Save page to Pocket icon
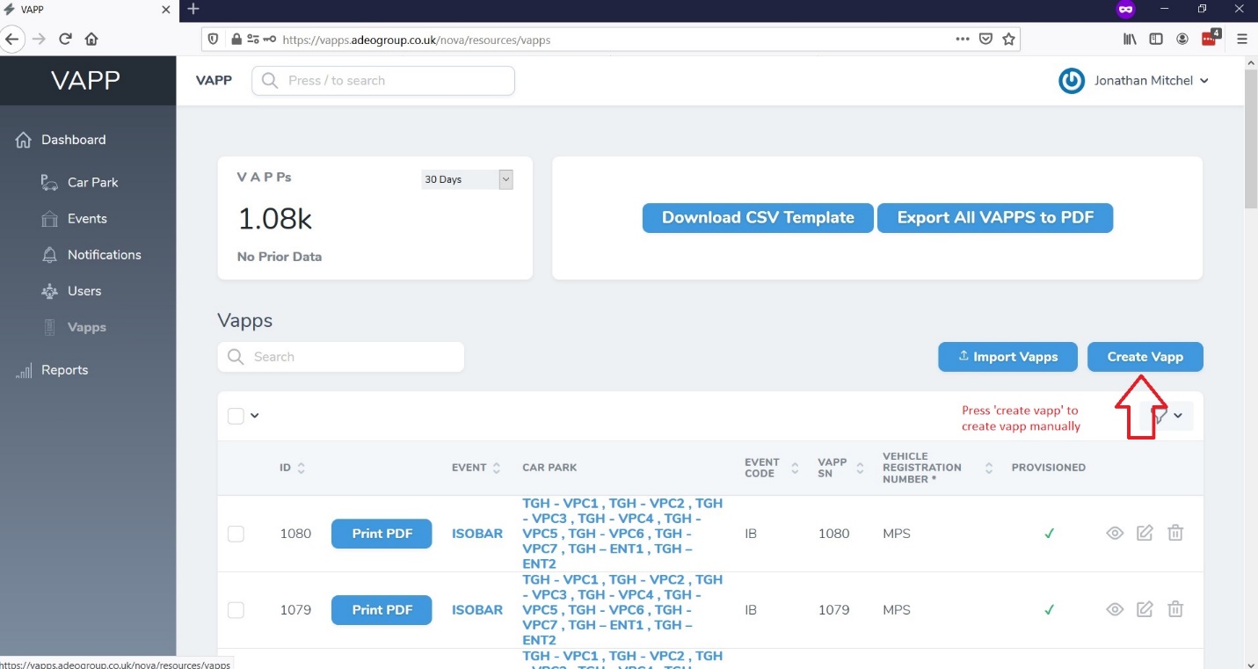Screen dimensions: 1258x669 [986, 39]
